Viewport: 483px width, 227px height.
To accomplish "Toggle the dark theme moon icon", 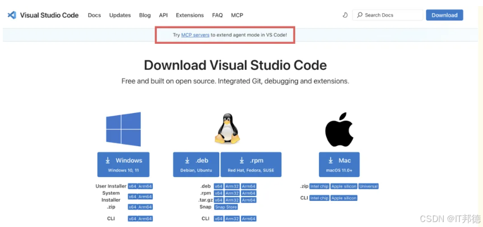I will [x=345, y=15].
